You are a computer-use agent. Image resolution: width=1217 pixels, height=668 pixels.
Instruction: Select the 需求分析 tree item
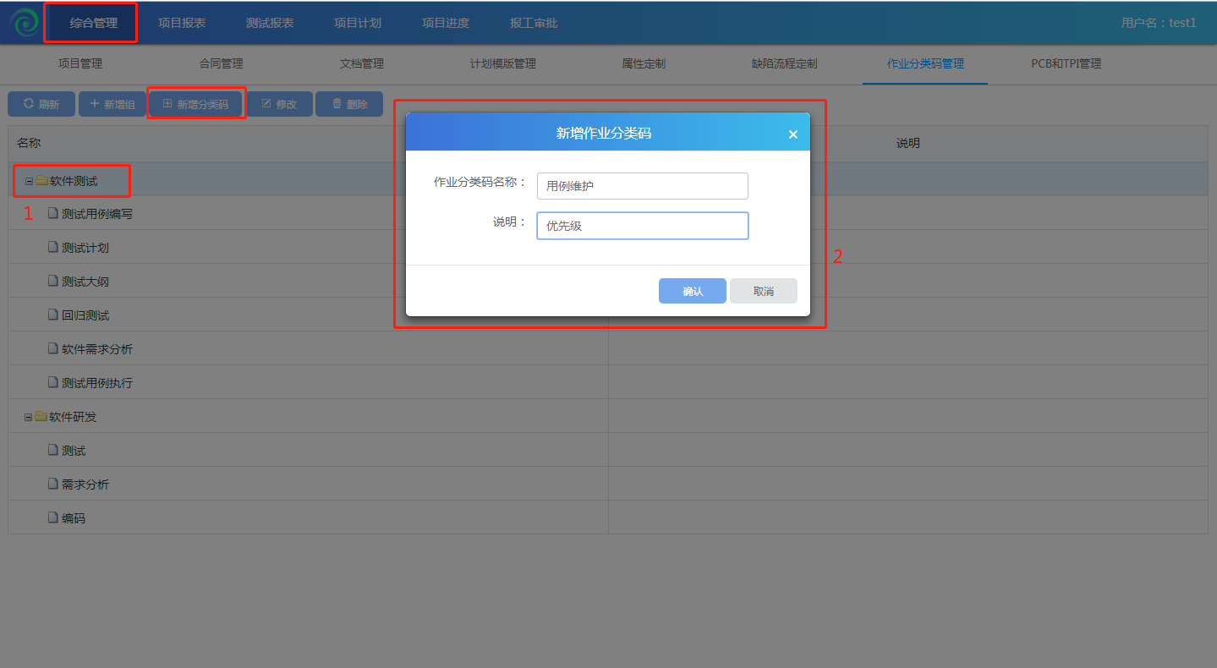point(85,485)
